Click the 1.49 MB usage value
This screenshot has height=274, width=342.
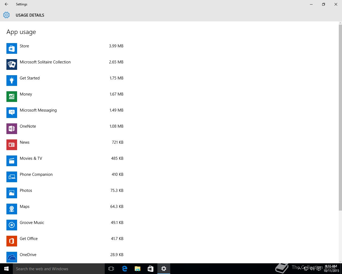[116, 110]
